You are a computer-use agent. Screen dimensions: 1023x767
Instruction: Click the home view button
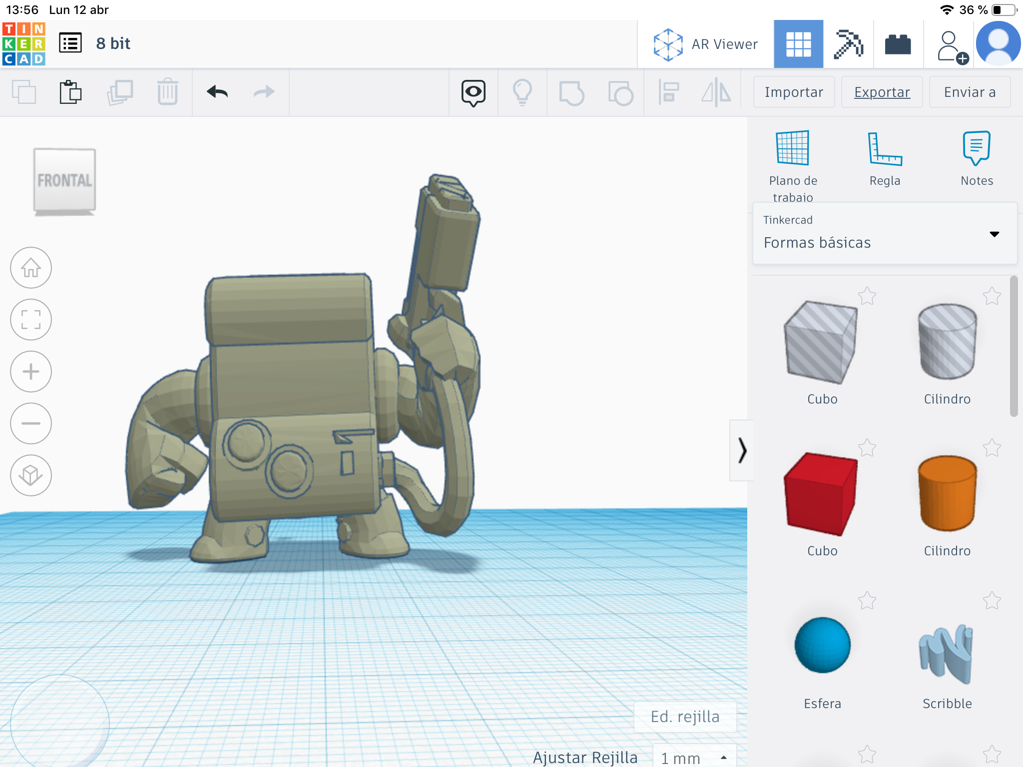click(31, 268)
